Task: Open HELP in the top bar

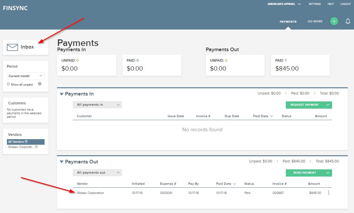Action: pyautogui.click(x=330, y=4)
